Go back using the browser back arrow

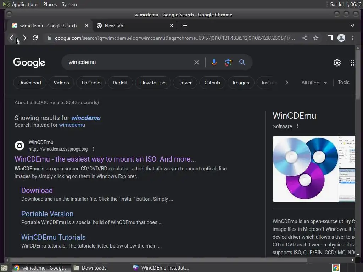[12, 38]
